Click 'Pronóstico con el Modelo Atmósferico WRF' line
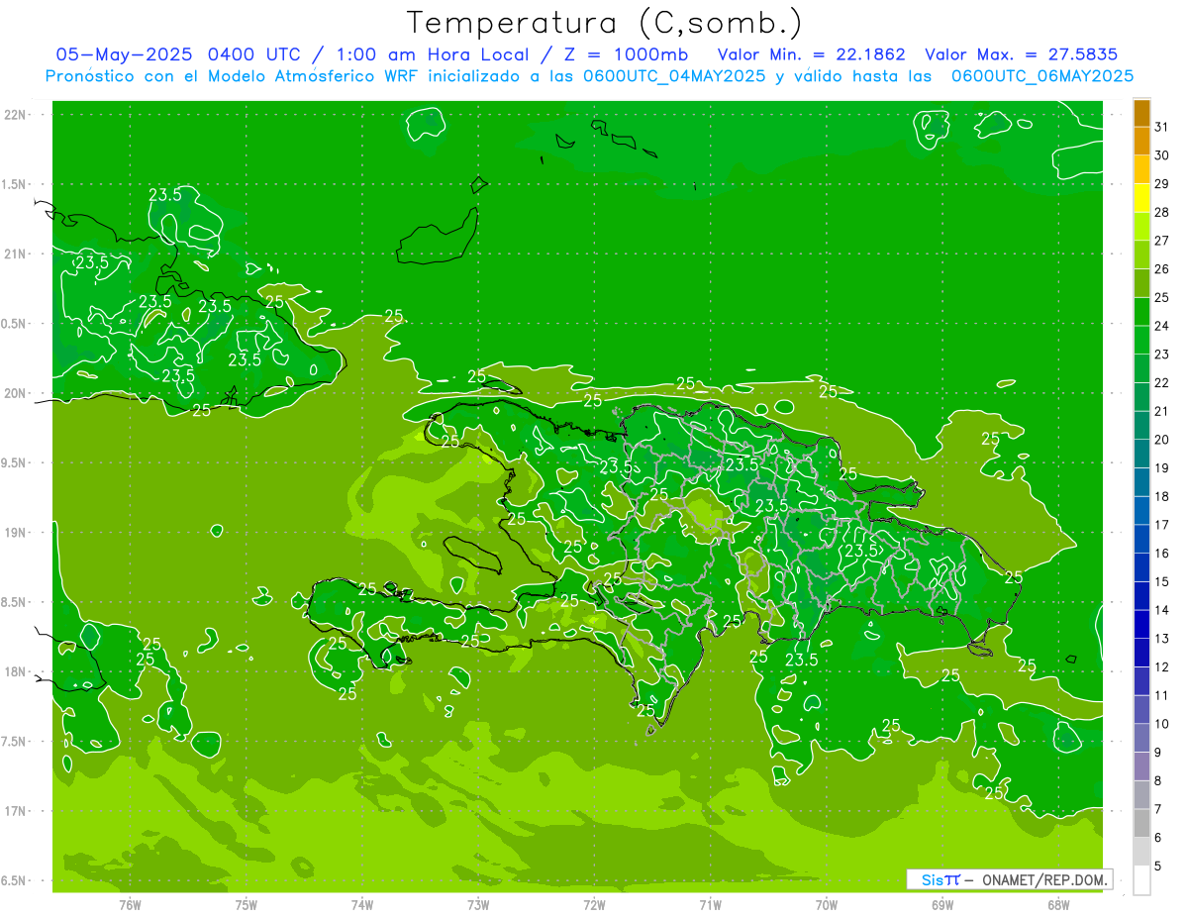 [233, 76]
